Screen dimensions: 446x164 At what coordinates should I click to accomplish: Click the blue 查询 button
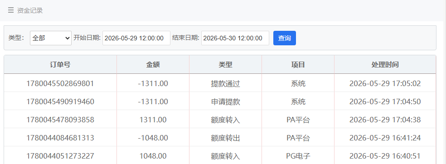click(x=285, y=38)
